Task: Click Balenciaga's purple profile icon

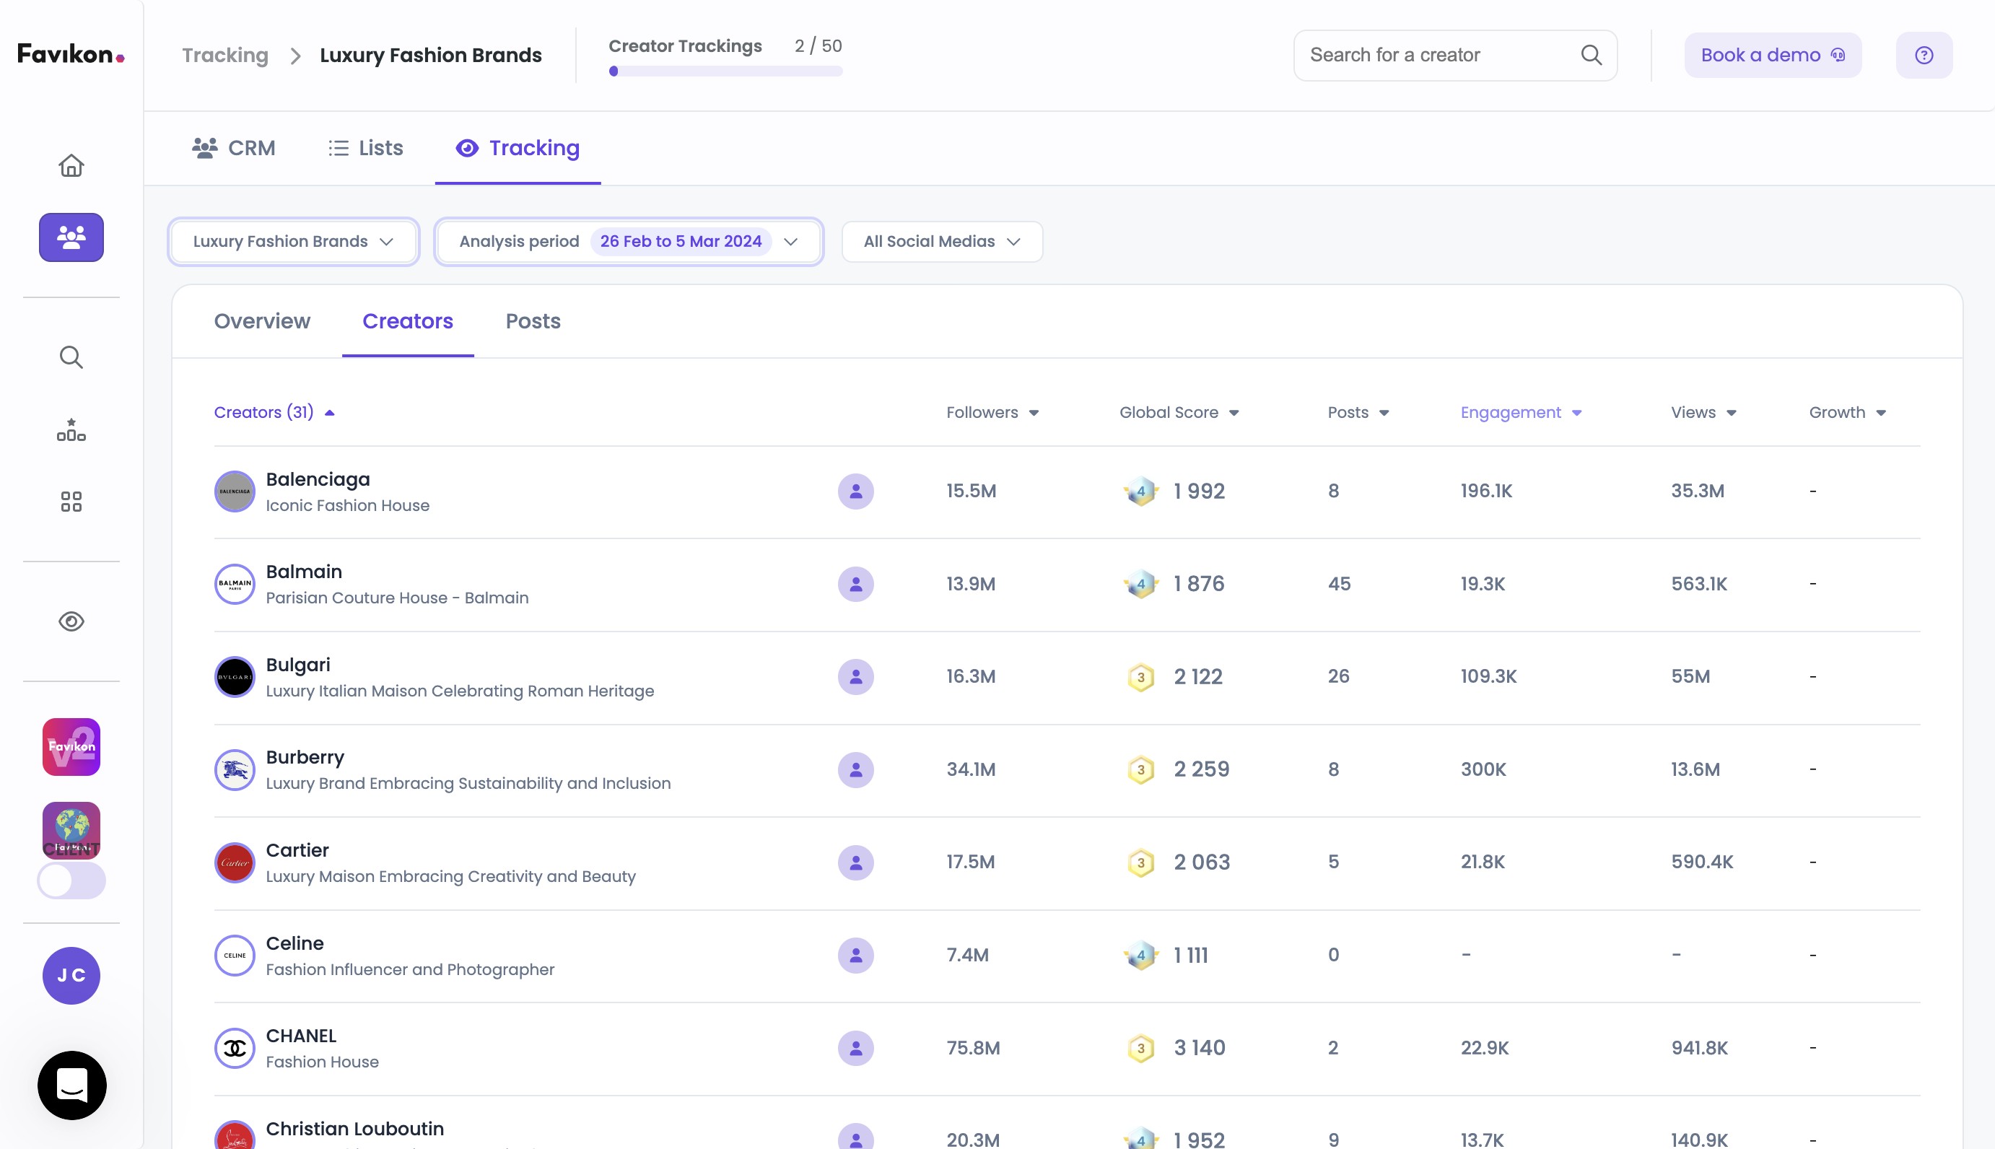Action: coord(855,491)
